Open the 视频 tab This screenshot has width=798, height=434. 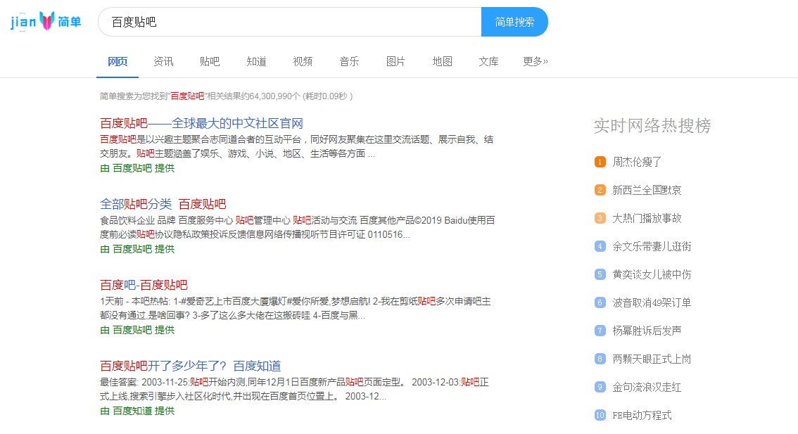(x=303, y=62)
